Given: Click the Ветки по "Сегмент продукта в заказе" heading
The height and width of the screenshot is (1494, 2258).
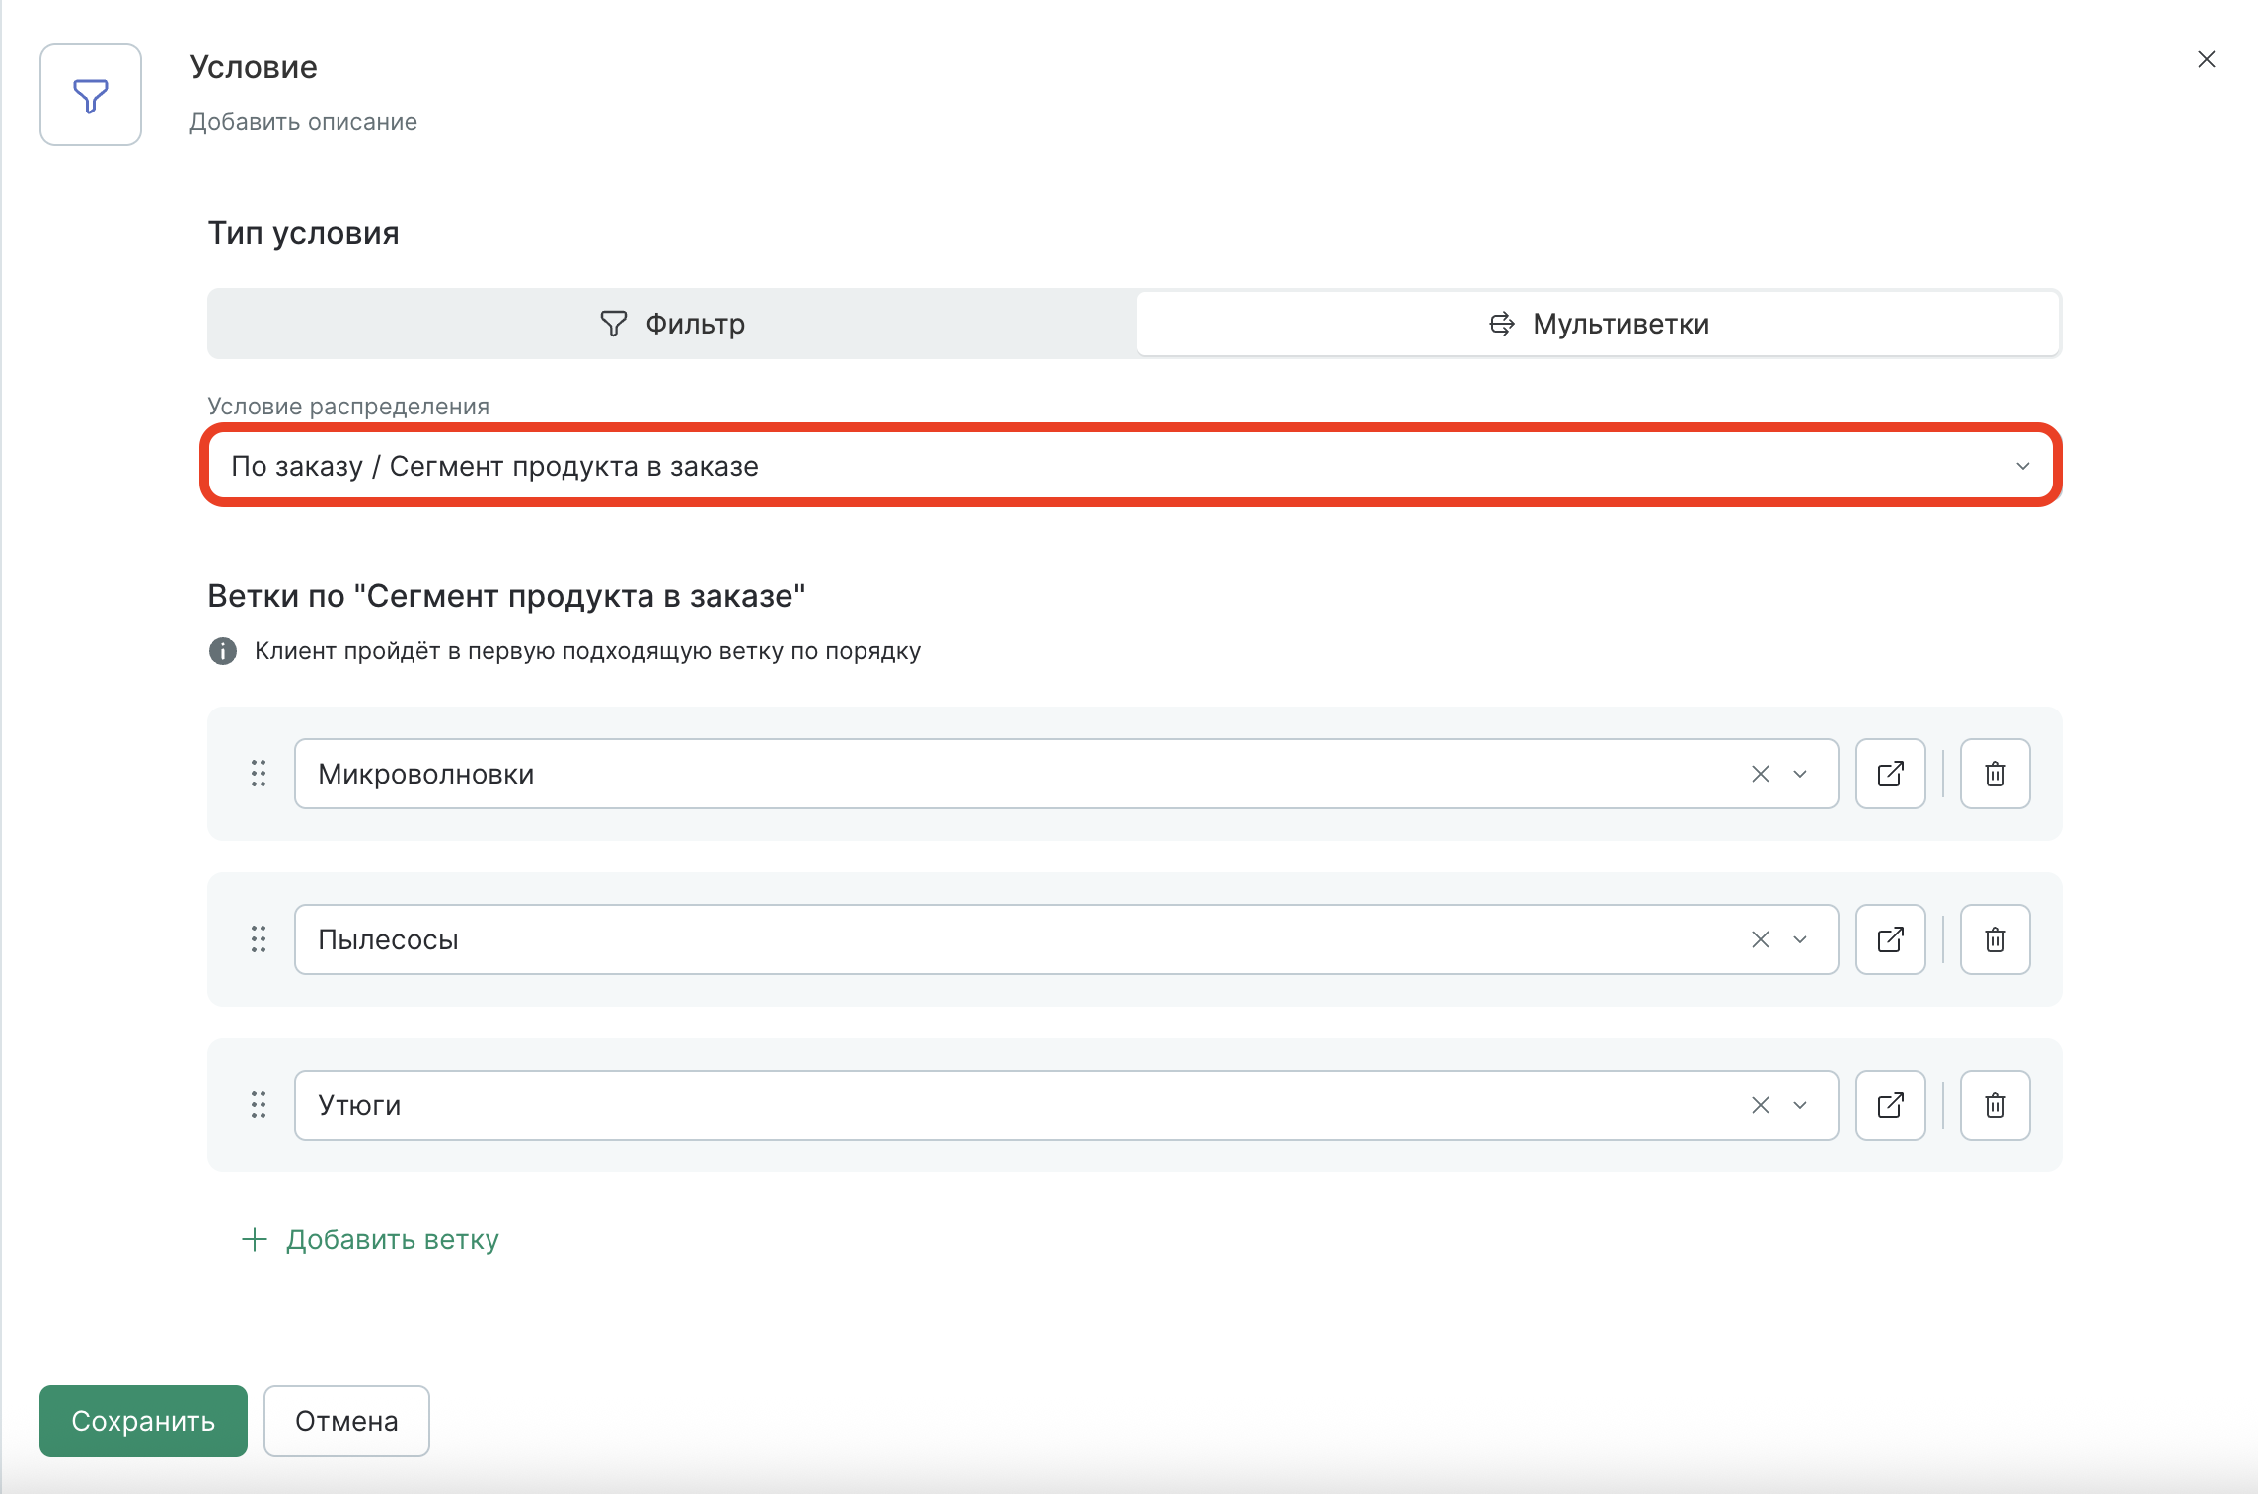Looking at the screenshot, I should [506, 596].
